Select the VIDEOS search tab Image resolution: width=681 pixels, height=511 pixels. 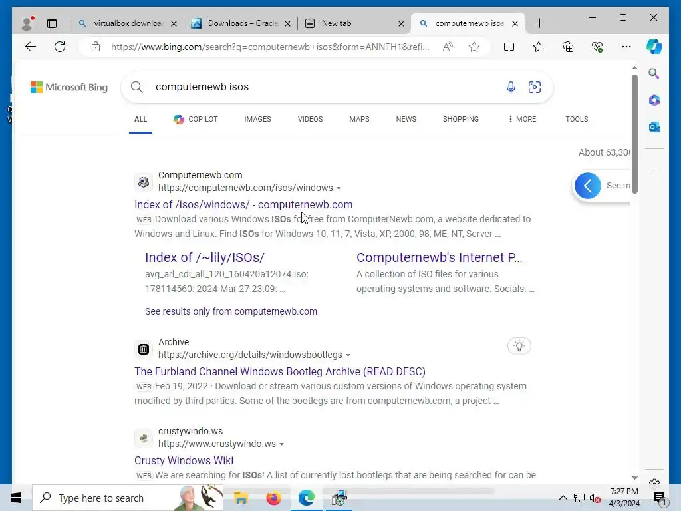[310, 119]
